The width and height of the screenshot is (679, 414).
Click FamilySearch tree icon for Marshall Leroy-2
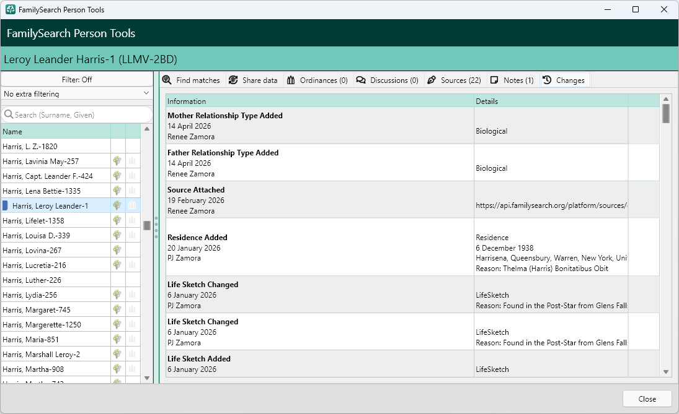pos(117,354)
